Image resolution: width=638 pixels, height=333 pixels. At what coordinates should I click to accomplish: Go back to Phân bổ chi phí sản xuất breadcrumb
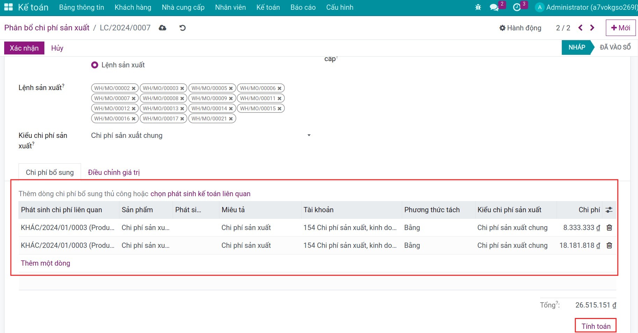(47, 28)
